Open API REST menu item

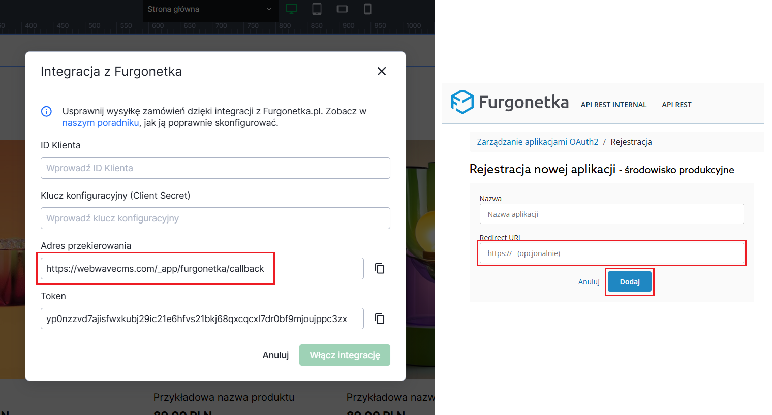point(676,105)
